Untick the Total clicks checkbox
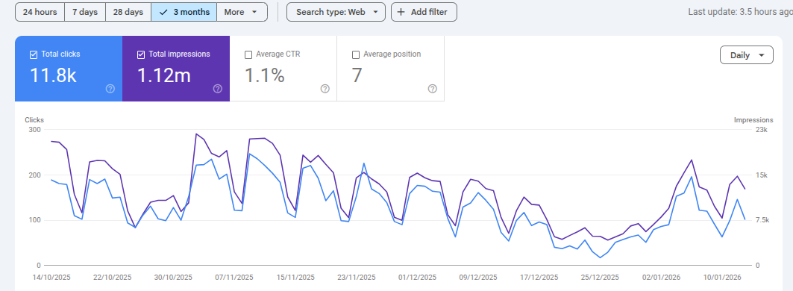The width and height of the screenshot is (793, 291). tap(34, 54)
